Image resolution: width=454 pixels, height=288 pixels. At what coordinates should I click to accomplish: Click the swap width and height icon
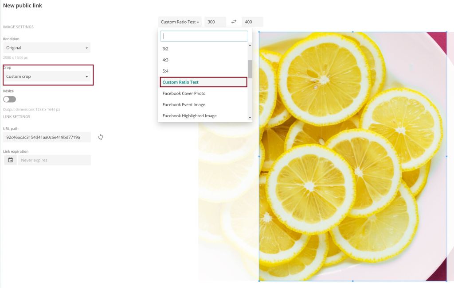[234, 22]
